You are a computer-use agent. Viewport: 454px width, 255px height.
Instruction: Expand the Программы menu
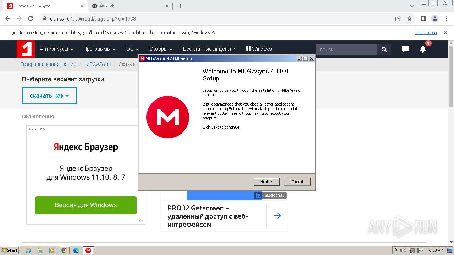[x=100, y=49]
